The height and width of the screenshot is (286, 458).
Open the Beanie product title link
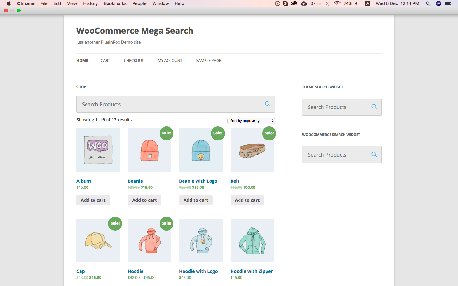(x=135, y=181)
